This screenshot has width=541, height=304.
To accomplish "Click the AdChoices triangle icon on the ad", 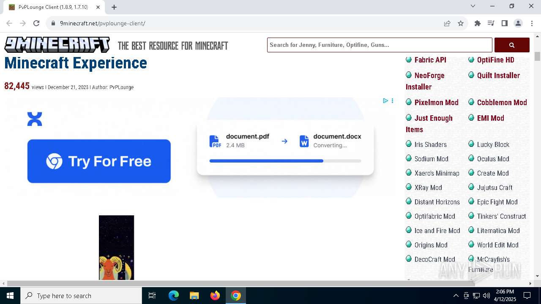I will click(x=385, y=100).
